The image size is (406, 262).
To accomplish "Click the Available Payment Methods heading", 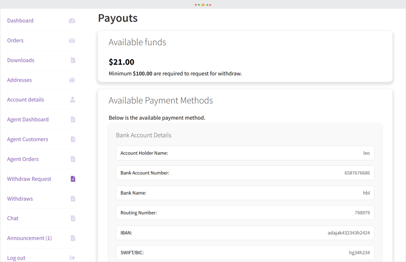I will click(161, 100).
